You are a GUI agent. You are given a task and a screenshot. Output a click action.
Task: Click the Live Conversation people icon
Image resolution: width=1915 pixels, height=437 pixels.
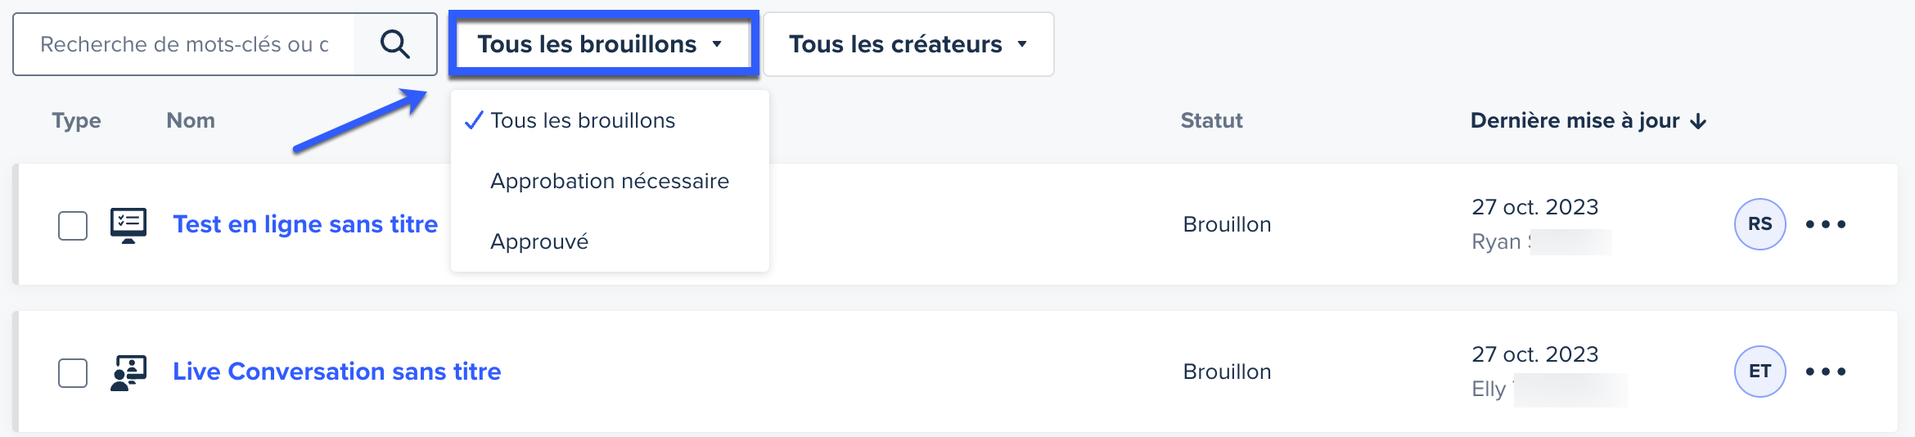click(x=128, y=372)
